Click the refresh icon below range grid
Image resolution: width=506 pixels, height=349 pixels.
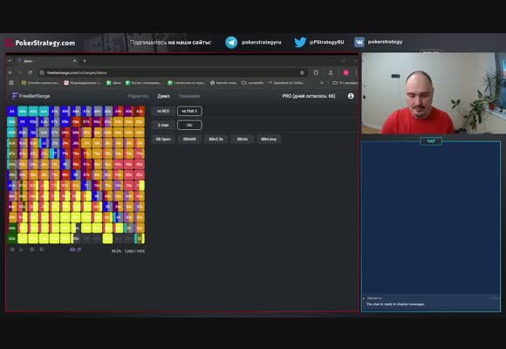[79, 250]
